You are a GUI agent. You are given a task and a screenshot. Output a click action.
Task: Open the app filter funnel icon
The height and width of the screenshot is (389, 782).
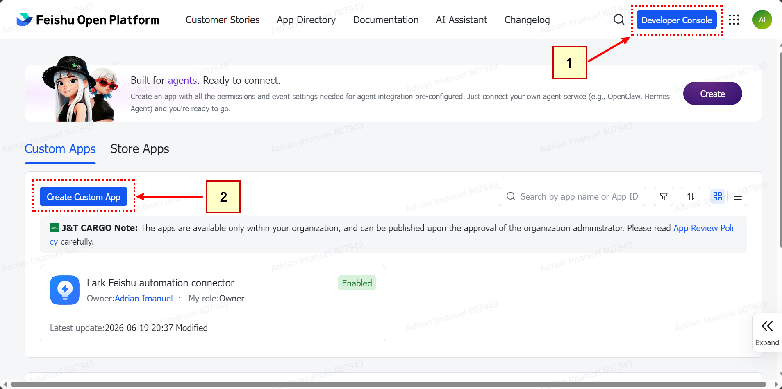coord(664,196)
